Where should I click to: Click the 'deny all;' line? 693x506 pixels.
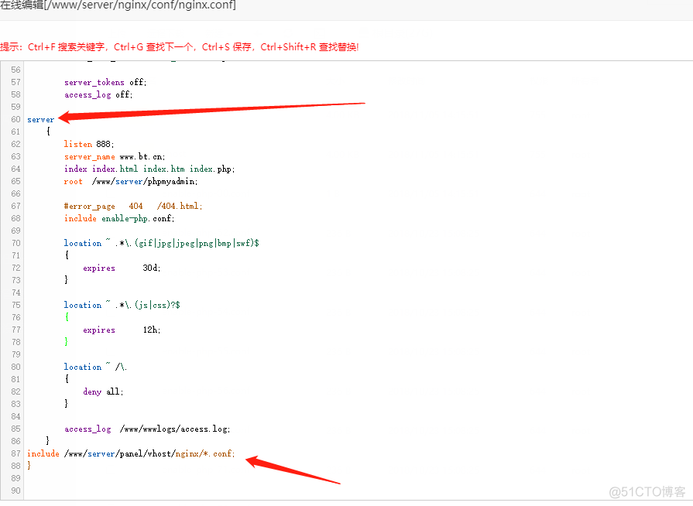103,391
